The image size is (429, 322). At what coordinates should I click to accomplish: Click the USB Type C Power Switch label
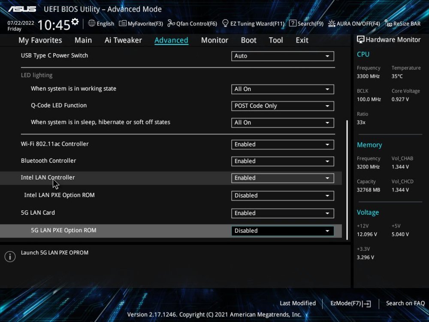tap(54, 55)
